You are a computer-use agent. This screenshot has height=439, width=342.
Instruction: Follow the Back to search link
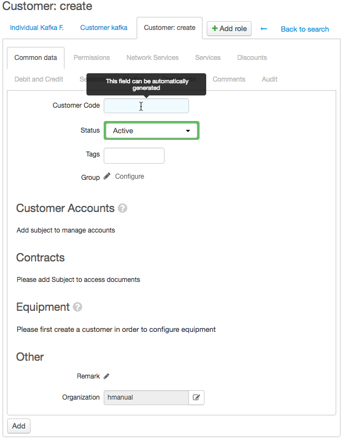(305, 29)
